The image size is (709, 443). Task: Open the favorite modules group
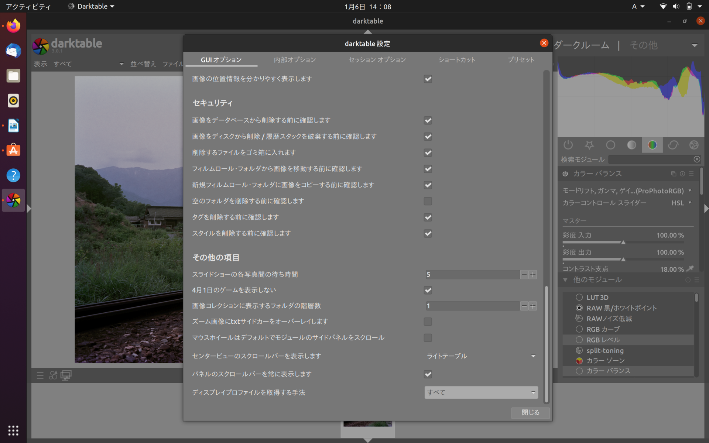[x=590, y=145]
